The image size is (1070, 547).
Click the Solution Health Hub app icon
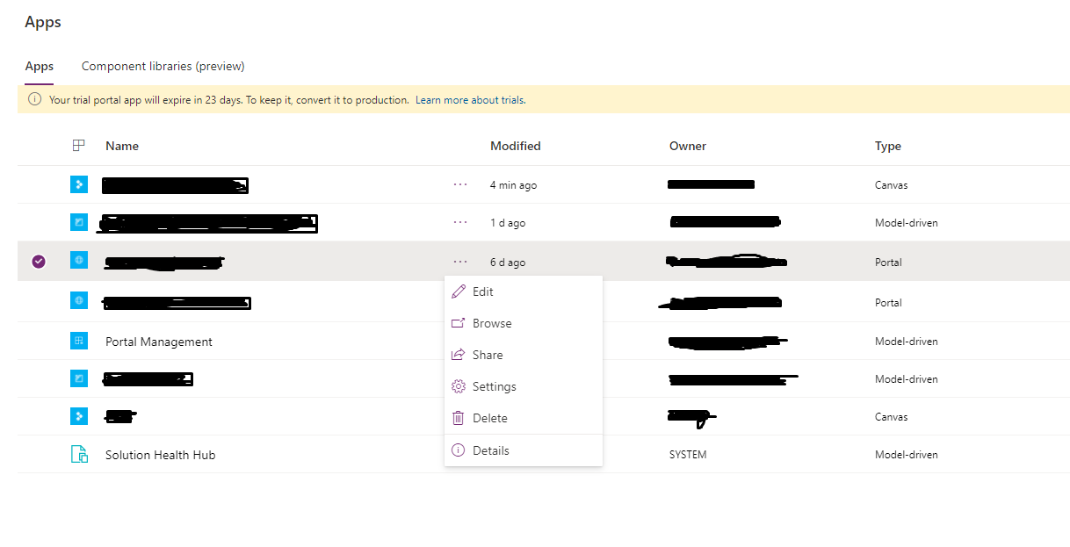[79, 455]
